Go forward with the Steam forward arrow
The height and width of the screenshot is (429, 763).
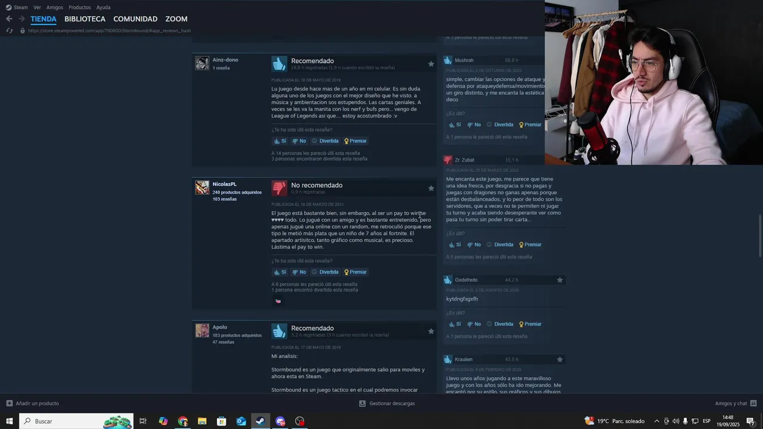(x=21, y=19)
